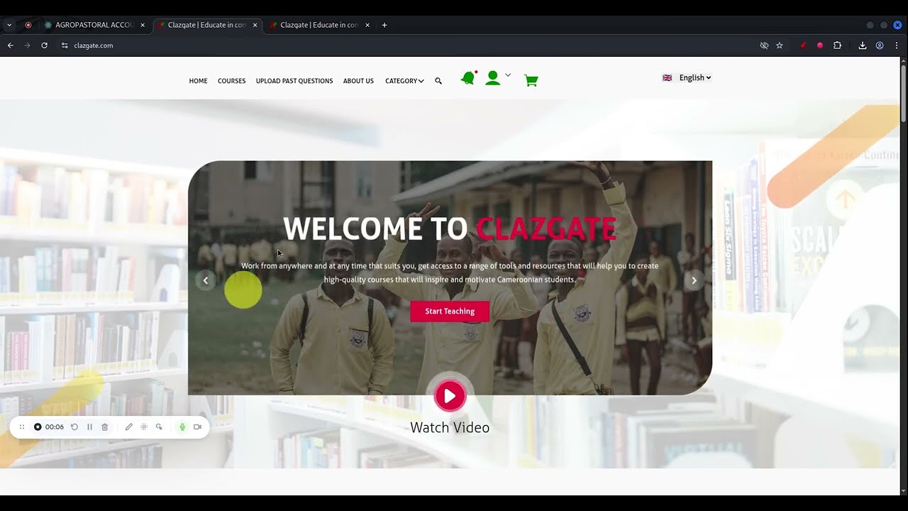Open the red pen browser extension
The height and width of the screenshot is (511, 908).
(803, 45)
